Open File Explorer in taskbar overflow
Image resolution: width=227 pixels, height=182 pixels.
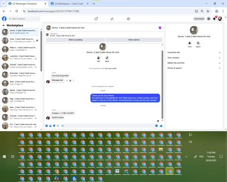click(x=161, y=149)
